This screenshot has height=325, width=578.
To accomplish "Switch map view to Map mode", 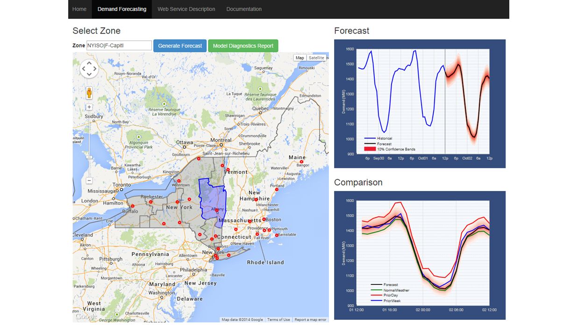I will pos(300,58).
